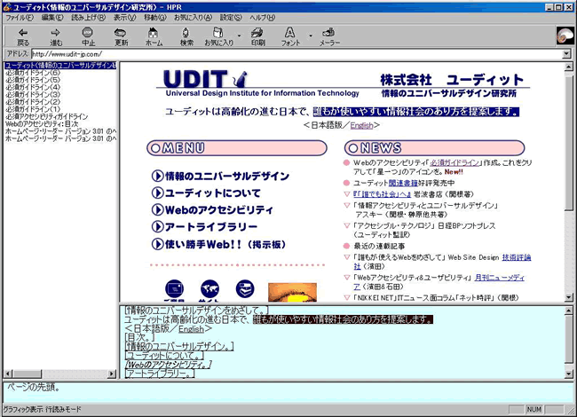Click the Forward (進む) toolbar icon
Image resolution: width=577 pixels, height=417 pixels.
56,37
